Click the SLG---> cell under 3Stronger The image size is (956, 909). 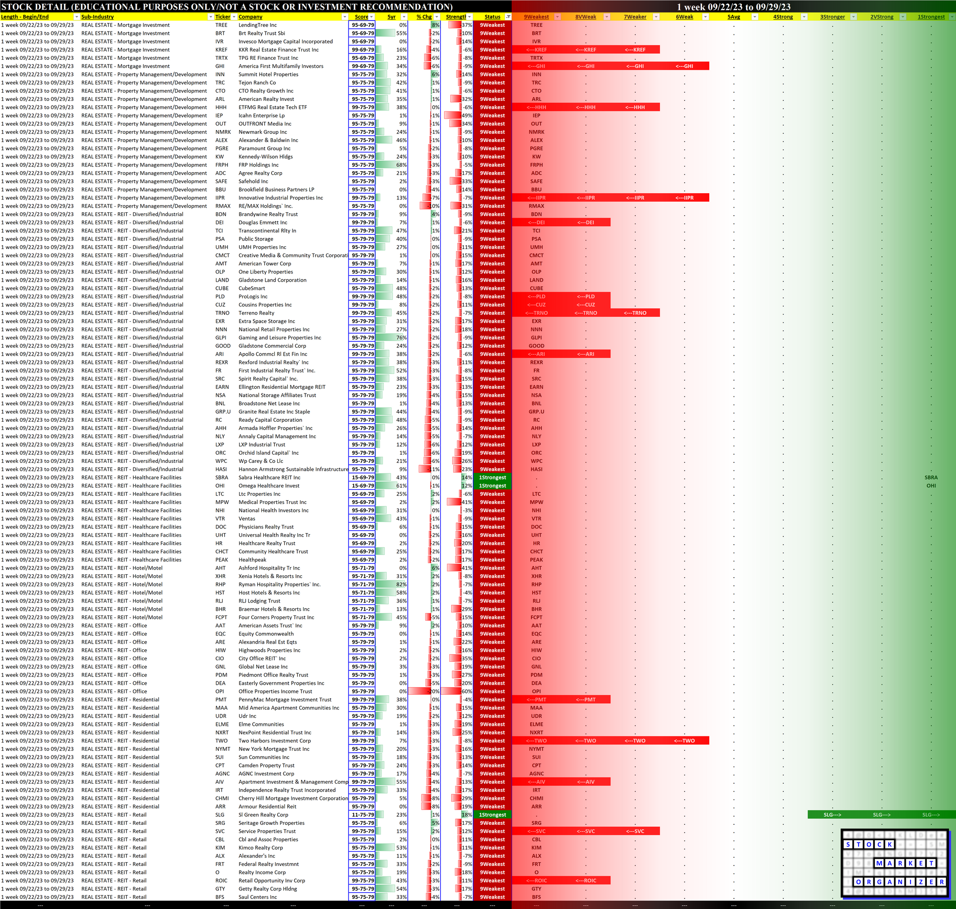(x=832, y=815)
